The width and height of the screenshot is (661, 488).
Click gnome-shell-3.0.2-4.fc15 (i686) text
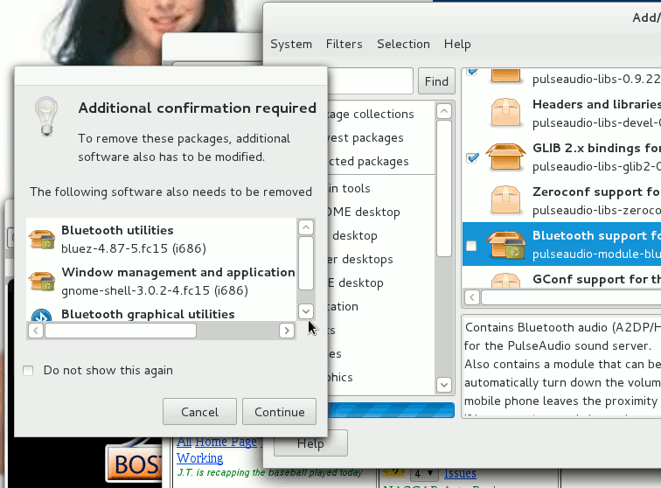155,290
